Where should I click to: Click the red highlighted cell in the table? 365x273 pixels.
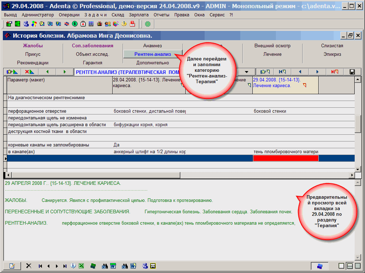coord(286,159)
